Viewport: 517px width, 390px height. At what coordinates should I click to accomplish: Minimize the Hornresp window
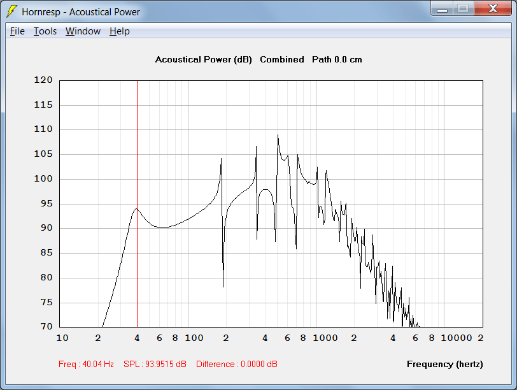pos(442,9)
